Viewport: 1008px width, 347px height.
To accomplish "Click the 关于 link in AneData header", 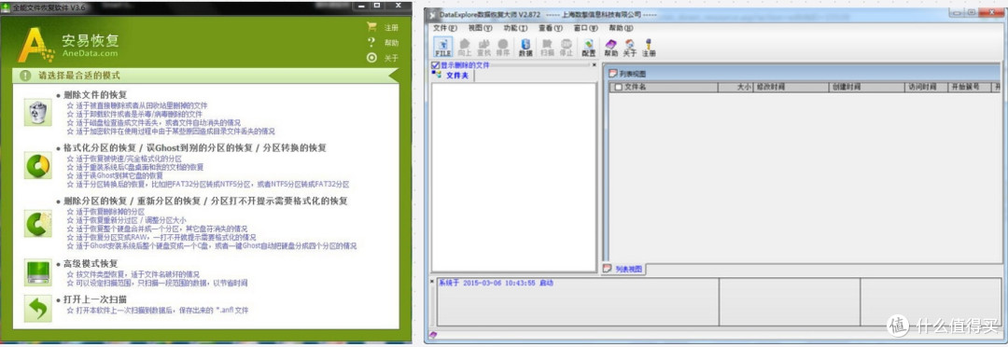I will [x=391, y=59].
